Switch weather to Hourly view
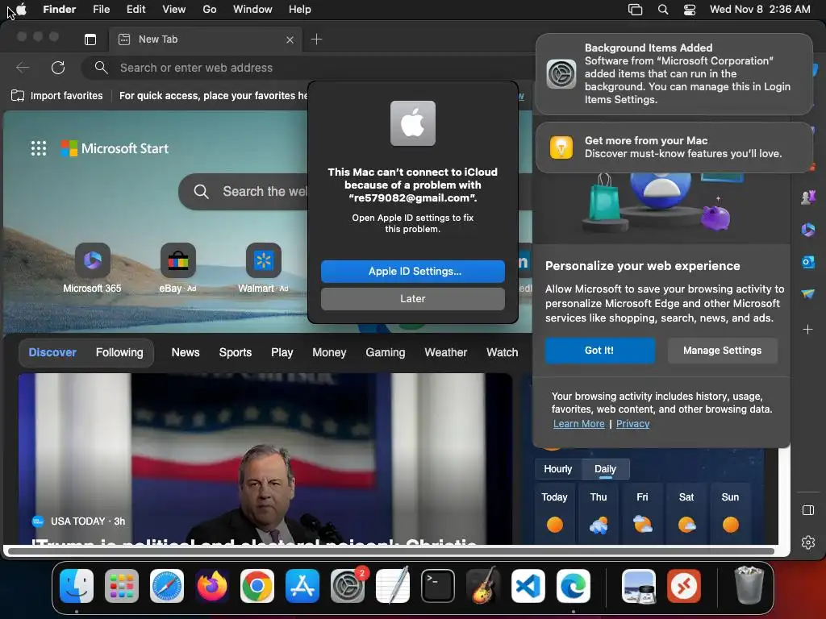826x619 pixels. [x=558, y=469]
